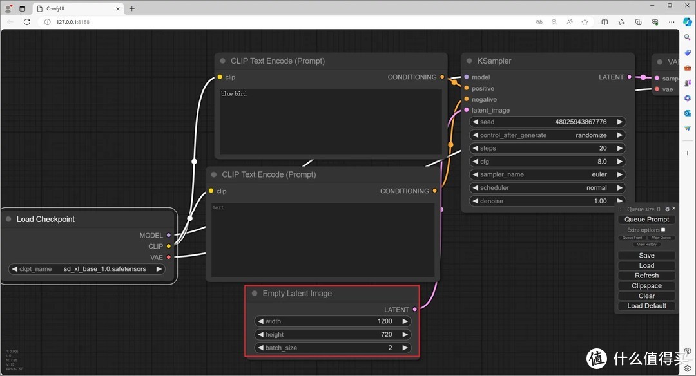
Task: Collapse the lower CLIP Text Encode node dot
Action: point(214,174)
